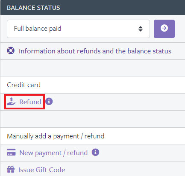185x176 pixels.
Task: Open the Full balance paid dropdown
Action: 78,29
